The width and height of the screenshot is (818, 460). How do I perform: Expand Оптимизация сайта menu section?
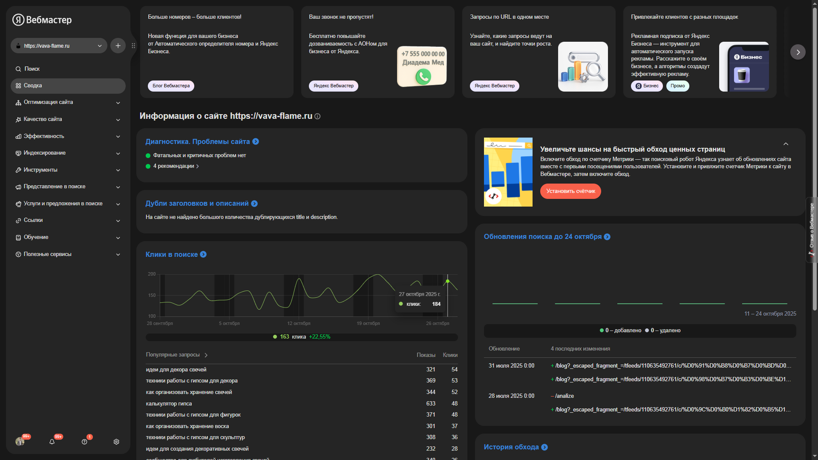pyautogui.click(x=68, y=102)
